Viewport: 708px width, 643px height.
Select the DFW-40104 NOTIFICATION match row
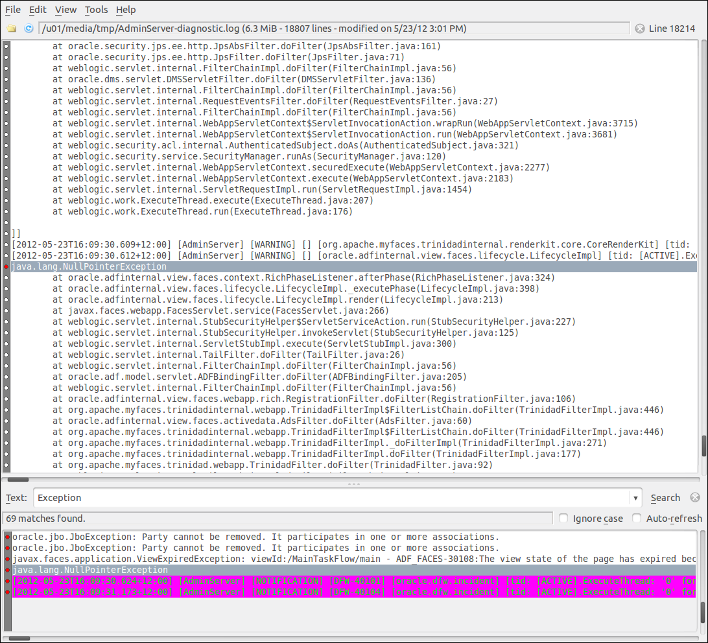point(354,592)
